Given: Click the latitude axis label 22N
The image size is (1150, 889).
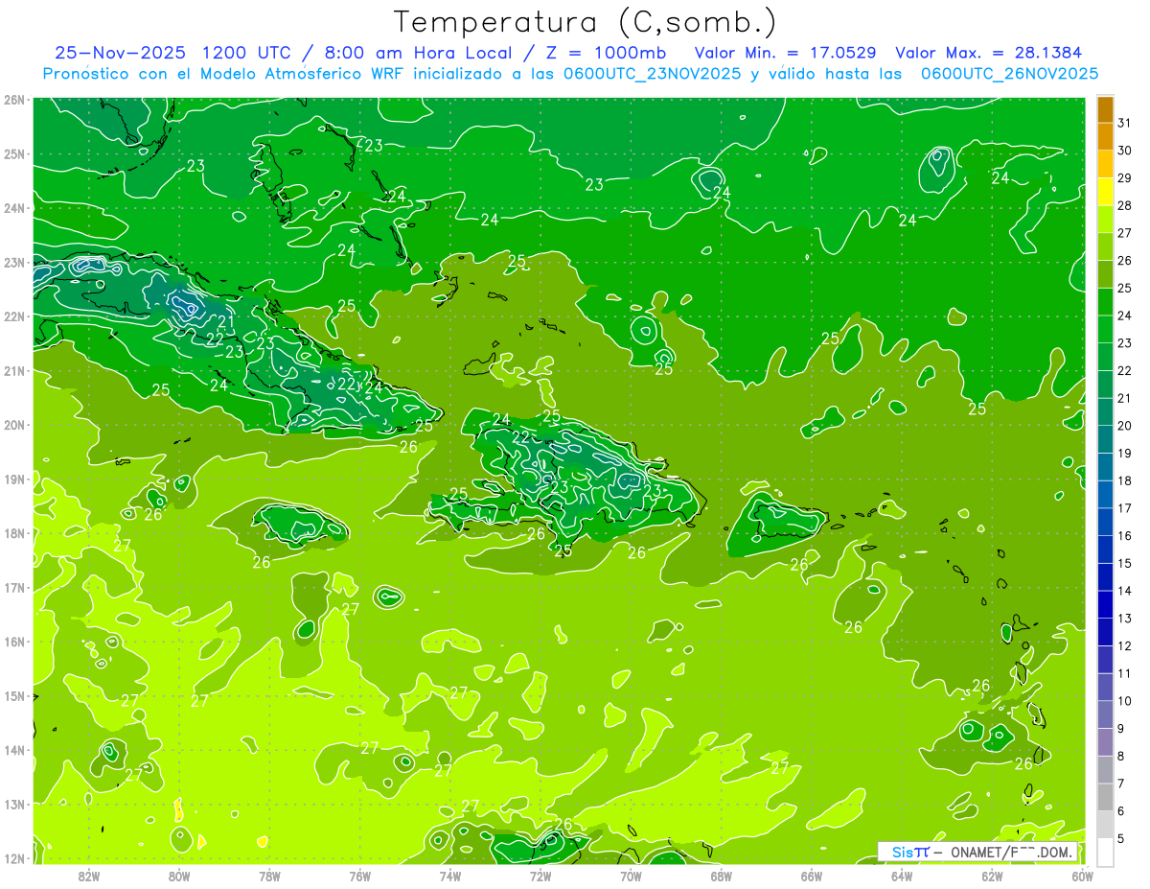Looking at the screenshot, I should [x=14, y=316].
